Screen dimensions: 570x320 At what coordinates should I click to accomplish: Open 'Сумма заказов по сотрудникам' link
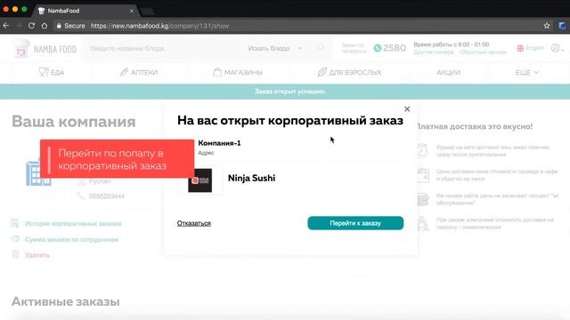(71, 239)
